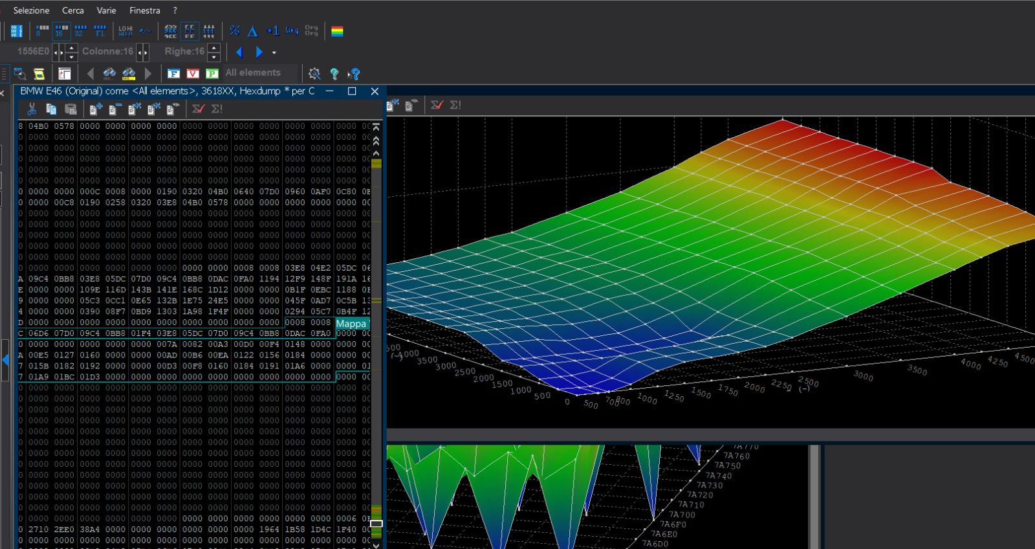
Task: Paste in Hexdump window
Action: click(71, 109)
